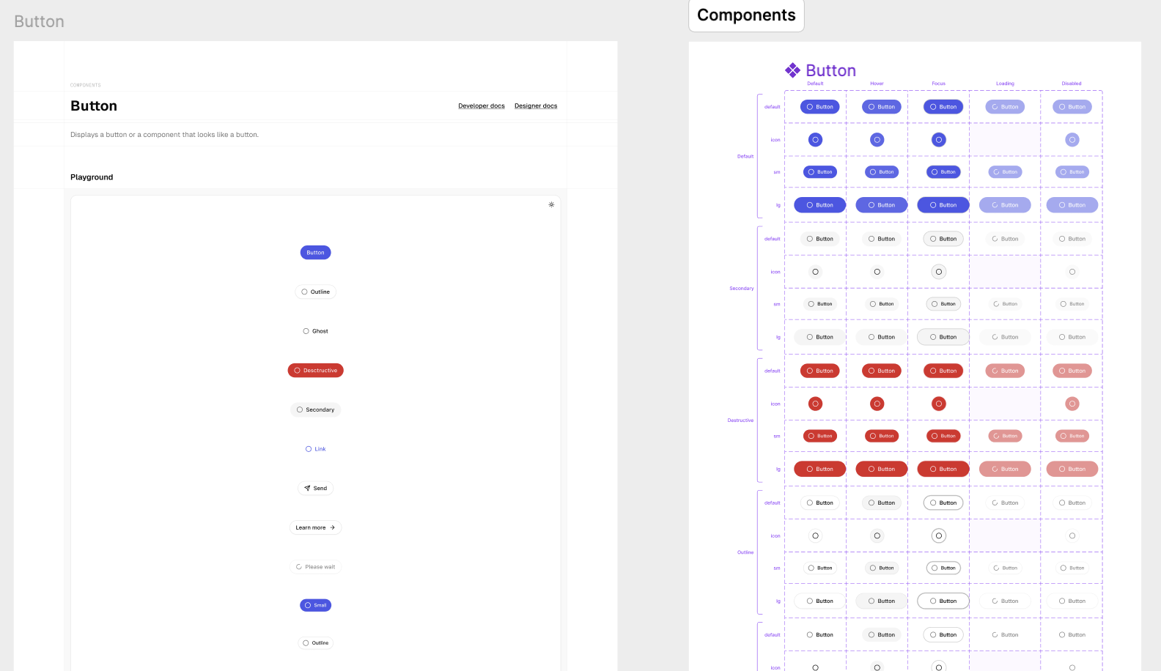Select large Outline Button in Focus column
The image size is (1161, 671).
(x=943, y=601)
